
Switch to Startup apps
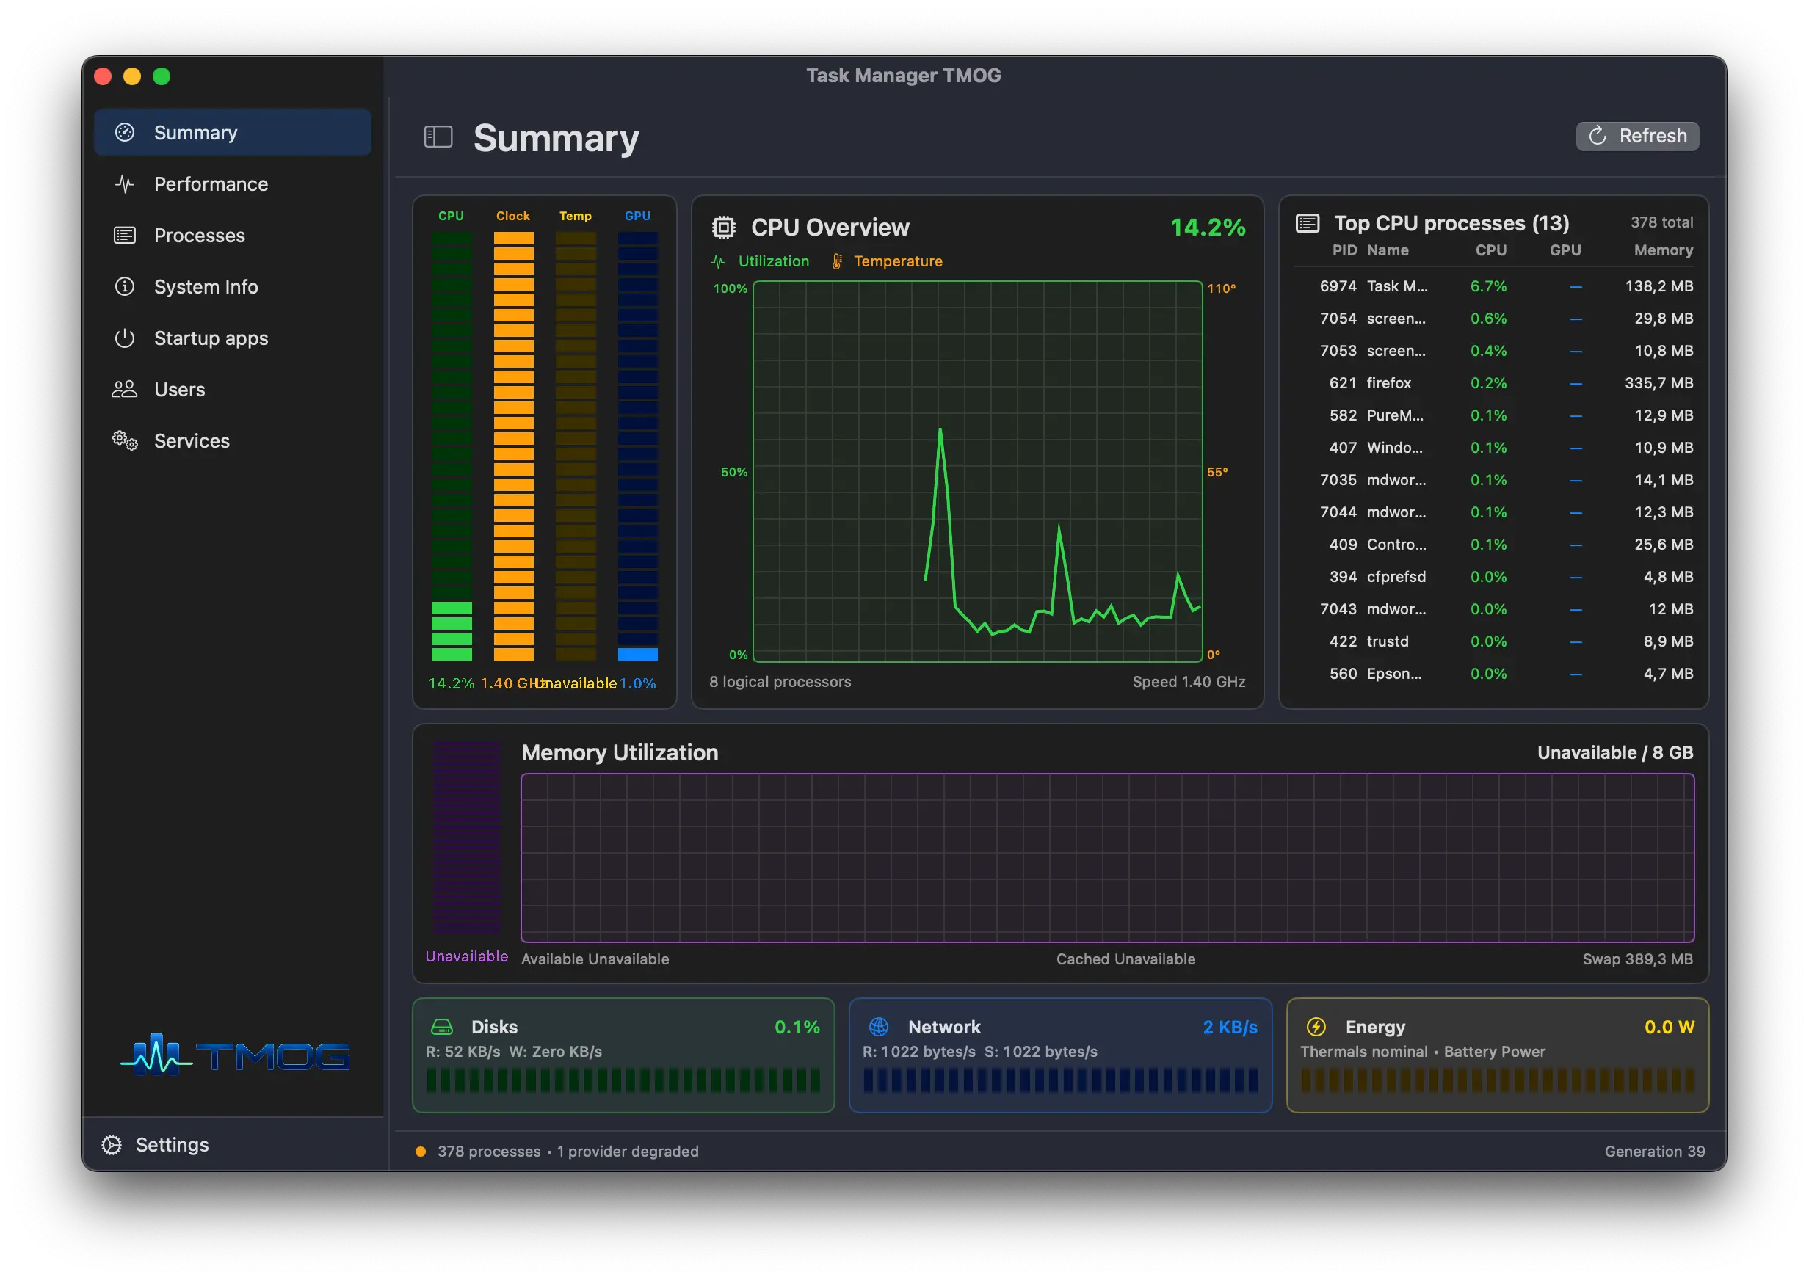coord(233,338)
